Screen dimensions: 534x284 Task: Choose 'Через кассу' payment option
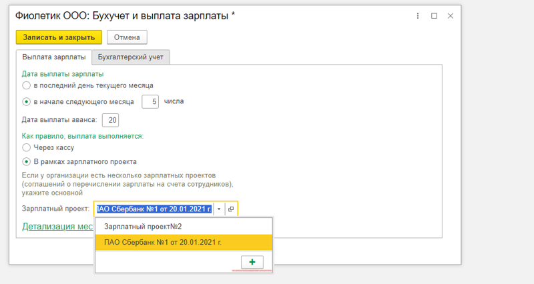click(26, 147)
